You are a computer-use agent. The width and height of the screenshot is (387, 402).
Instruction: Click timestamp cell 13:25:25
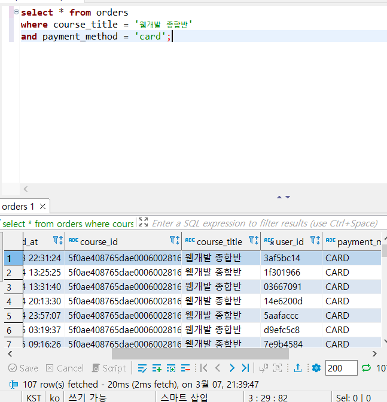[x=44, y=272]
